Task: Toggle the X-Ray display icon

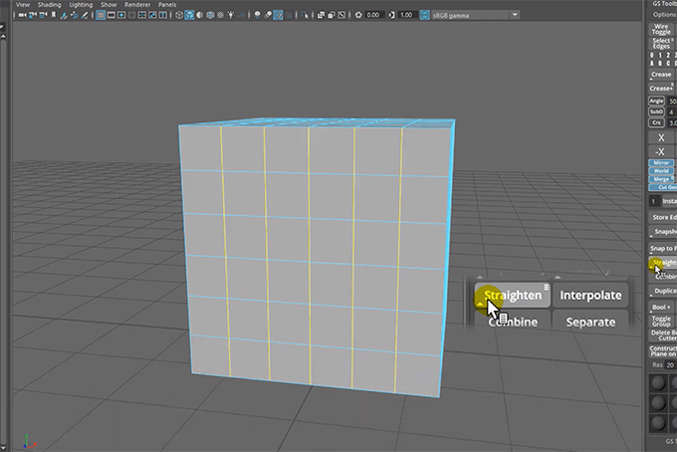Action: pyautogui.click(x=321, y=15)
